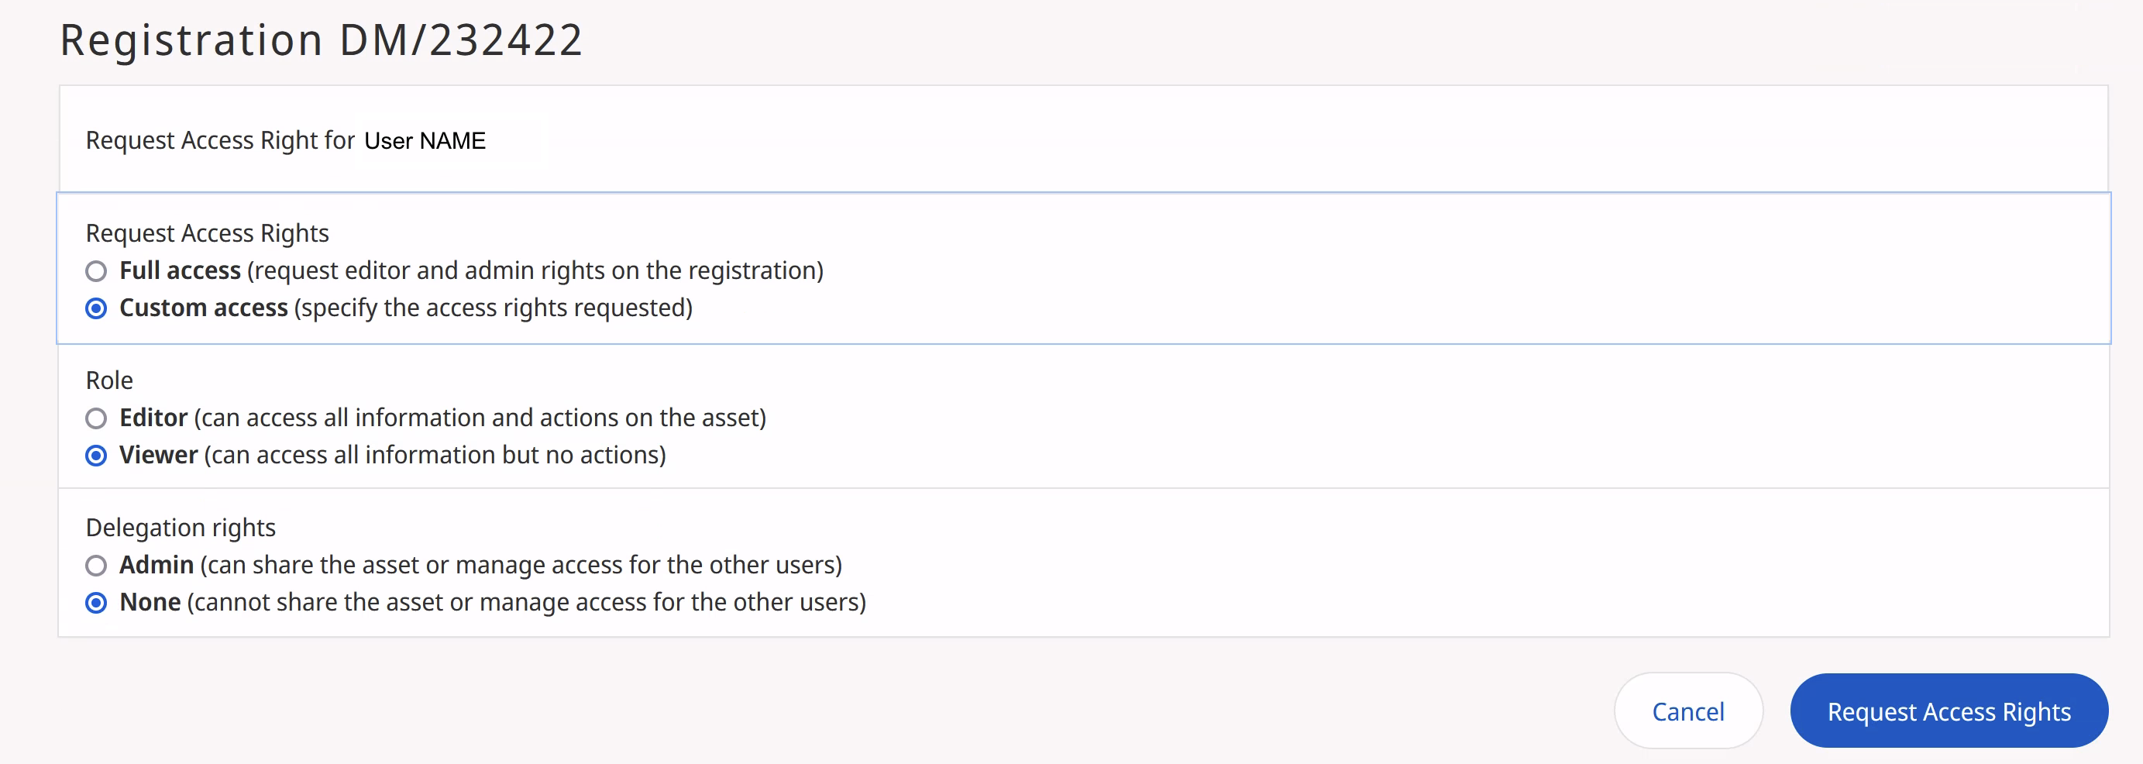This screenshot has height=764, width=2143.
Task: Click the Editor description text in parentheses
Action: 480,418
